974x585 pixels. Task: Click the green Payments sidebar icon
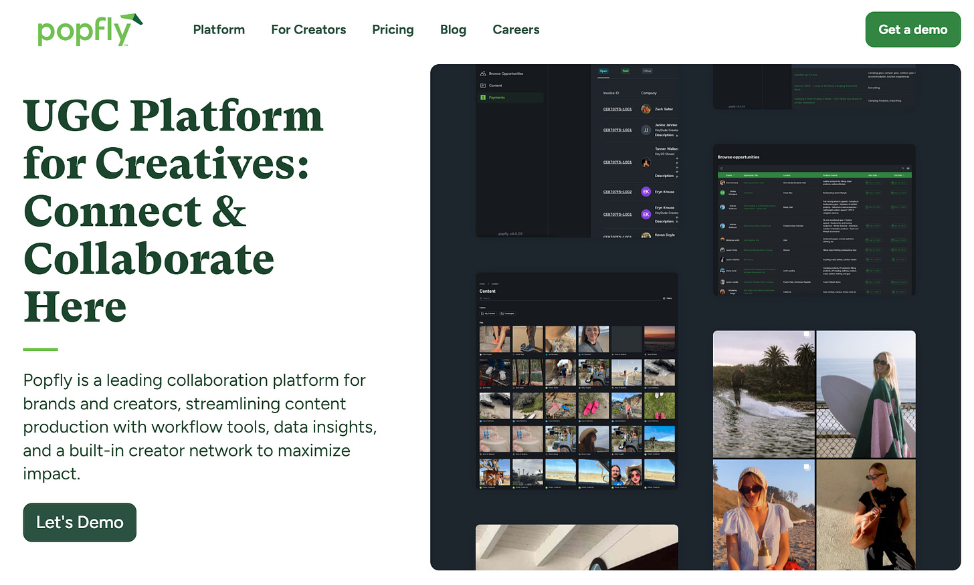[483, 98]
